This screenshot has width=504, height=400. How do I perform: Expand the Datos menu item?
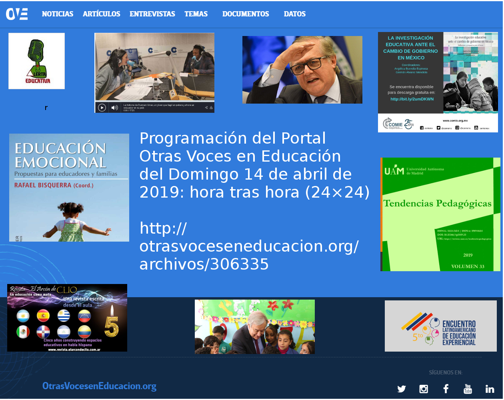point(294,14)
